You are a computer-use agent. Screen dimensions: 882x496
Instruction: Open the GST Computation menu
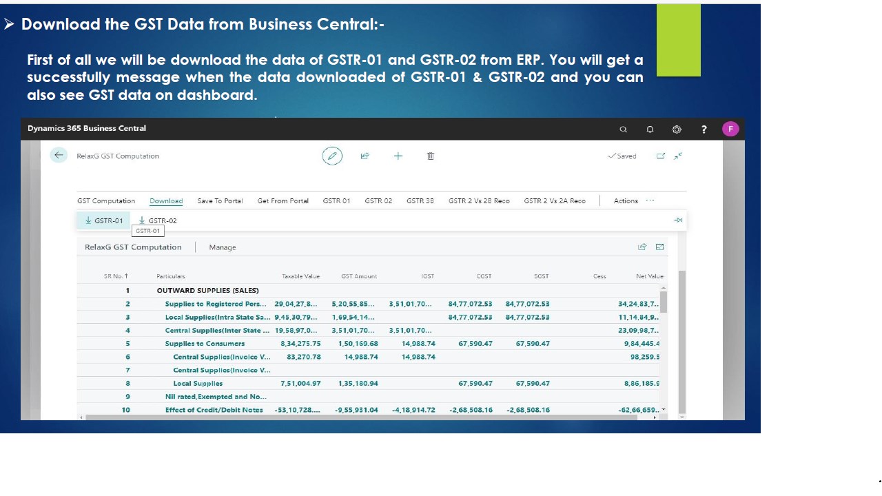tap(106, 201)
